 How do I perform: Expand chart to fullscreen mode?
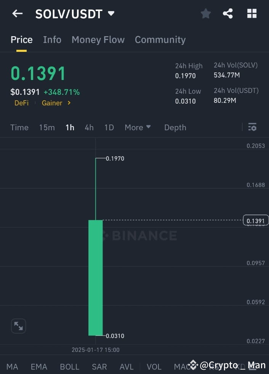tap(18, 326)
